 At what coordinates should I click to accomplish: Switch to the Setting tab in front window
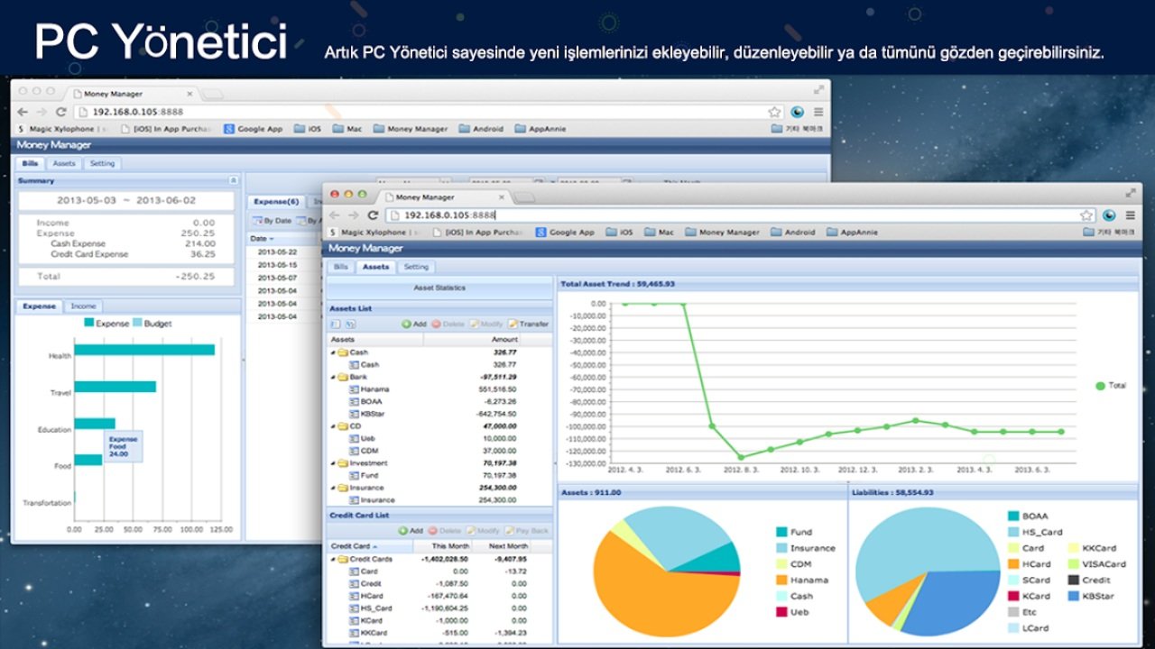(x=416, y=267)
